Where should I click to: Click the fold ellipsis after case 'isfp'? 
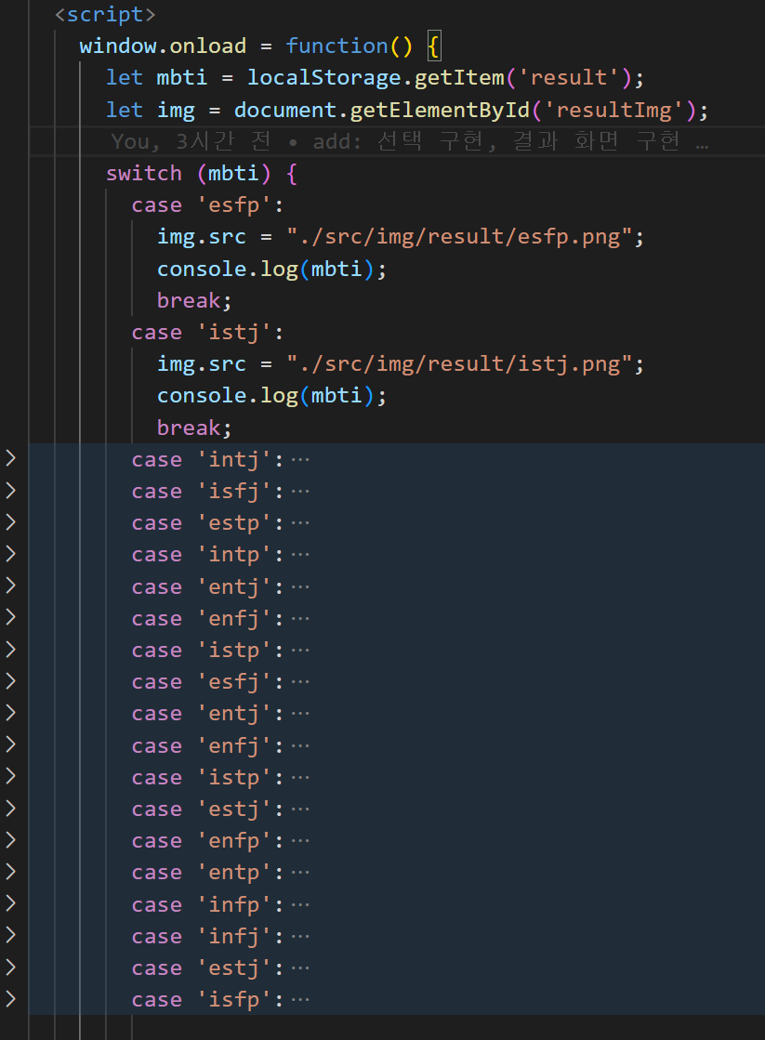click(x=300, y=999)
